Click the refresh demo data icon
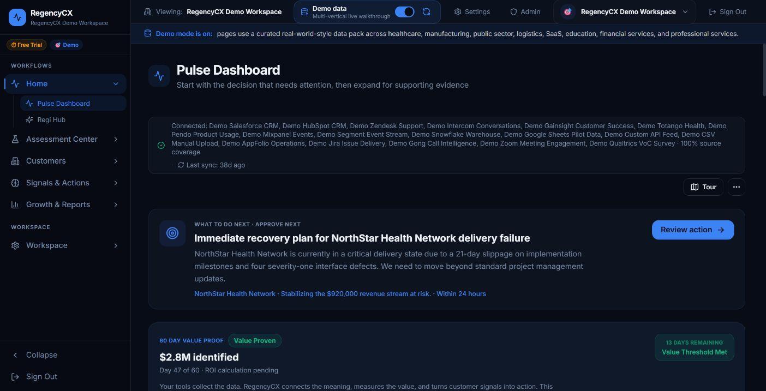The width and height of the screenshot is (766, 391). (x=427, y=11)
